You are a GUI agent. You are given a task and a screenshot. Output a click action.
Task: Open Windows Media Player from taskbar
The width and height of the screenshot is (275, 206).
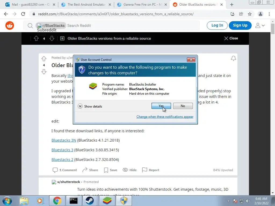click(x=40, y=201)
